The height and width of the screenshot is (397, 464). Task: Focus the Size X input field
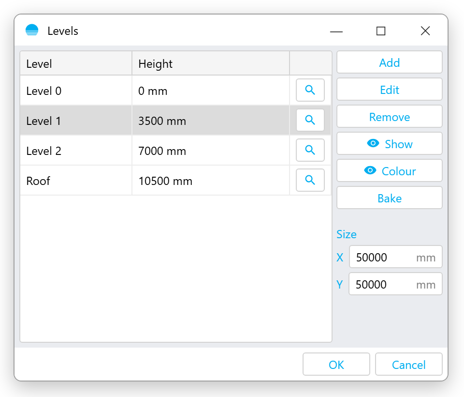(396, 257)
